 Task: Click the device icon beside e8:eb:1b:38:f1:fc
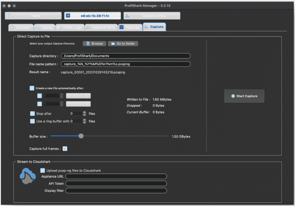click(68, 16)
